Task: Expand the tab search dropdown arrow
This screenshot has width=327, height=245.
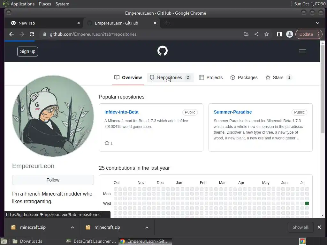Action: coord(318,23)
